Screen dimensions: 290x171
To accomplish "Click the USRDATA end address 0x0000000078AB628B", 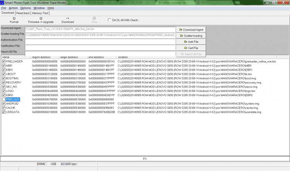I will click(102, 112).
